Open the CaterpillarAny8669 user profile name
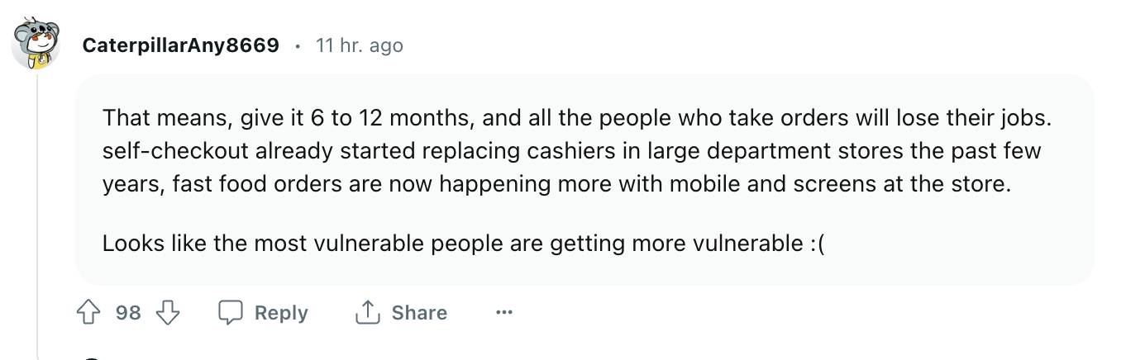The width and height of the screenshot is (1126, 360). (x=180, y=45)
